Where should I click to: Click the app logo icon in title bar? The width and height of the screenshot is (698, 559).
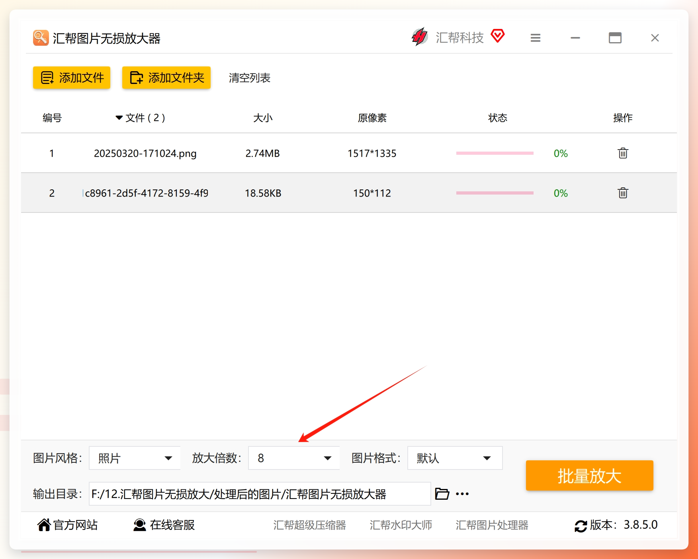point(41,38)
